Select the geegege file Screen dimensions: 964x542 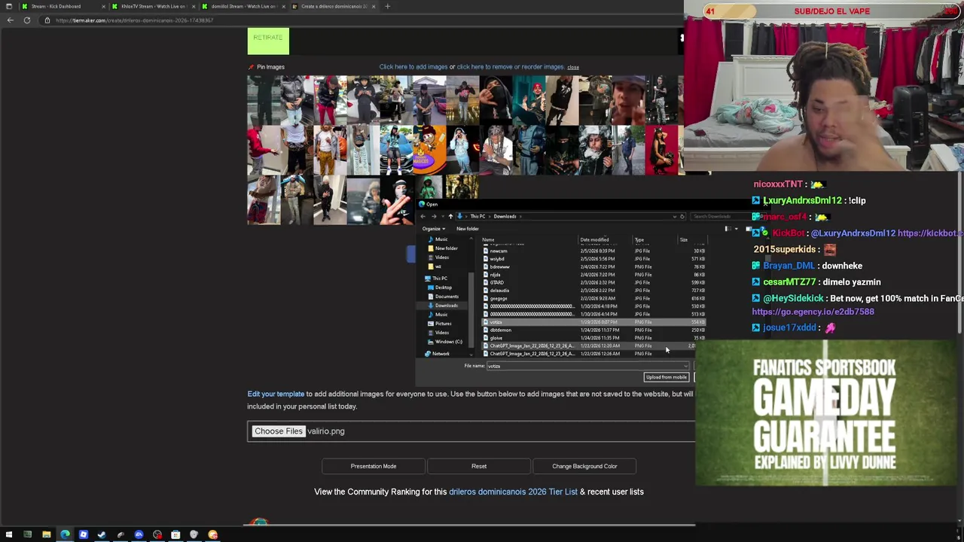click(x=593, y=298)
